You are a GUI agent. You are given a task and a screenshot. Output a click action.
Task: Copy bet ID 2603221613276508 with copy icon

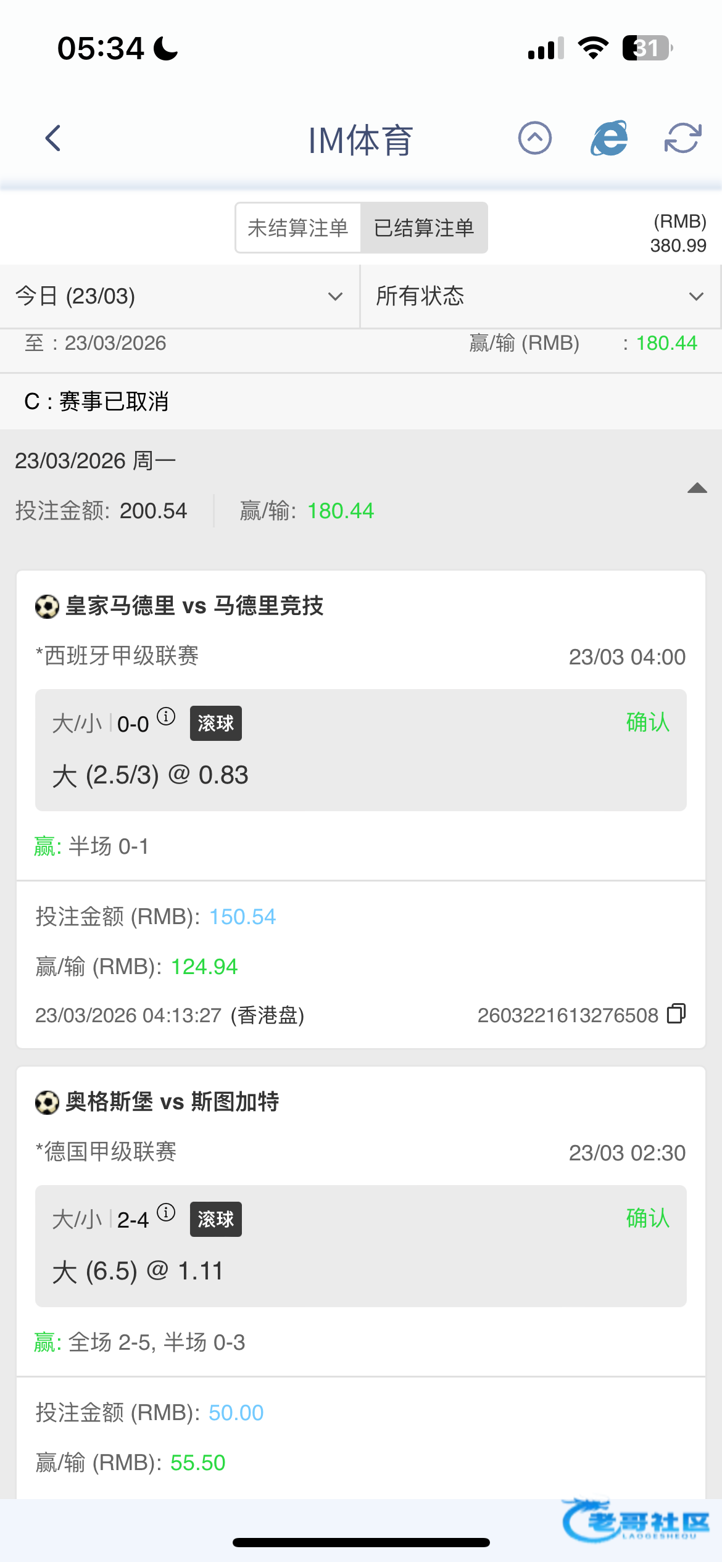[x=676, y=1014]
